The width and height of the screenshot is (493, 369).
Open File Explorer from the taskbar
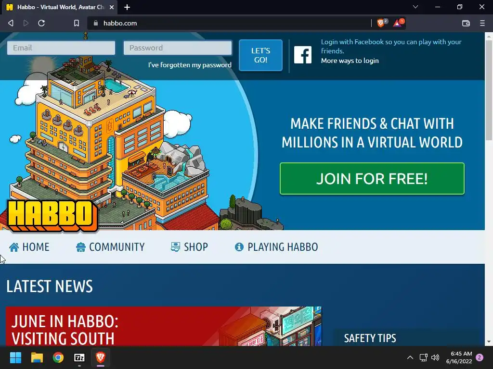(37, 357)
